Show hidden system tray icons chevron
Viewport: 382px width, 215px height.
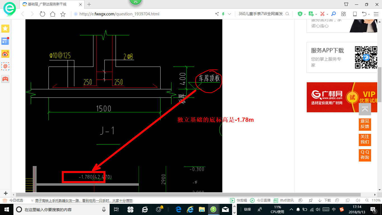(x=291, y=209)
